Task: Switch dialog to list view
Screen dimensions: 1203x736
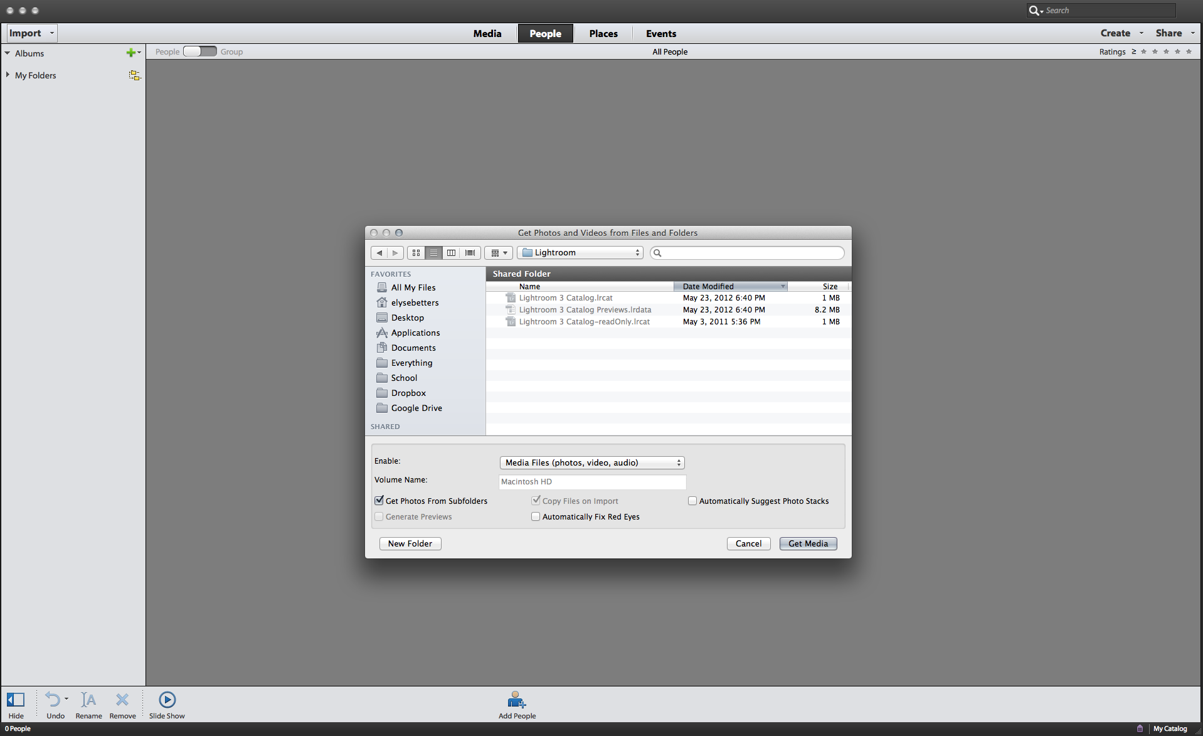Action: [x=433, y=253]
